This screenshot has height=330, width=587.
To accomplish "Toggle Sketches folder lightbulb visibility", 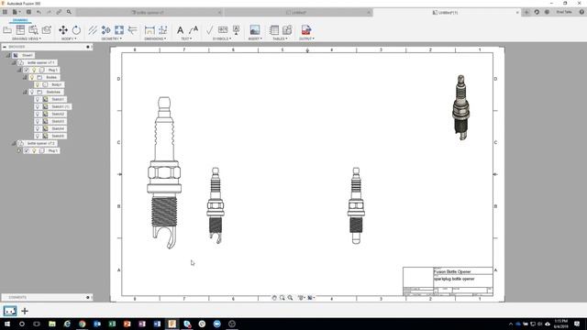I will click(x=32, y=92).
